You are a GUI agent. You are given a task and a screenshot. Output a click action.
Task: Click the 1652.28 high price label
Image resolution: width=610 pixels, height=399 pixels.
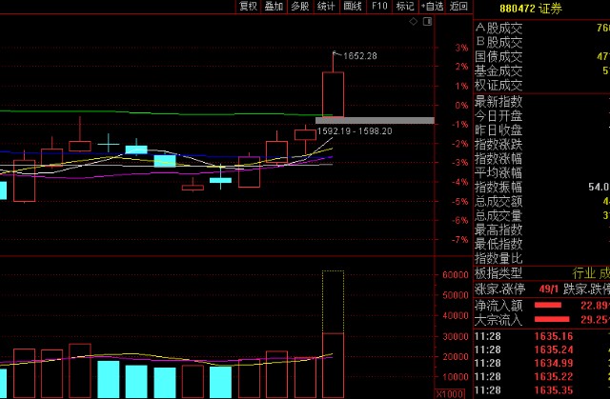coord(360,56)
